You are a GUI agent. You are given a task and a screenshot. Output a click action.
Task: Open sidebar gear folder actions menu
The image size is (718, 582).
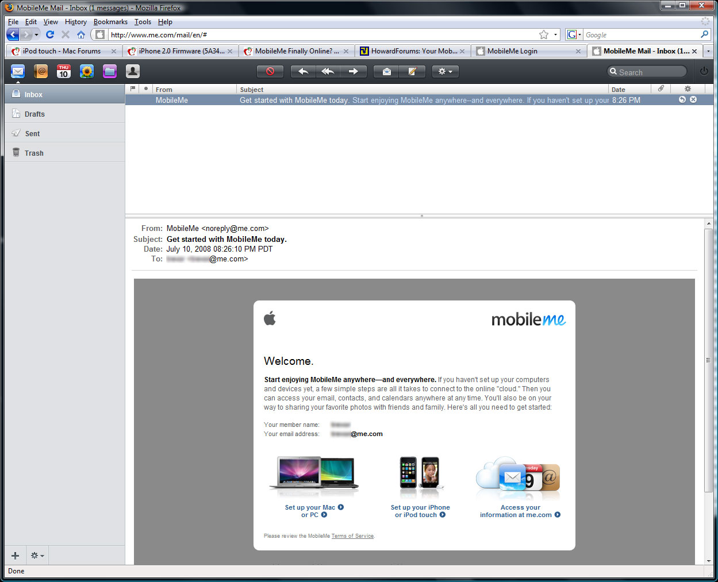click(37, 556)
